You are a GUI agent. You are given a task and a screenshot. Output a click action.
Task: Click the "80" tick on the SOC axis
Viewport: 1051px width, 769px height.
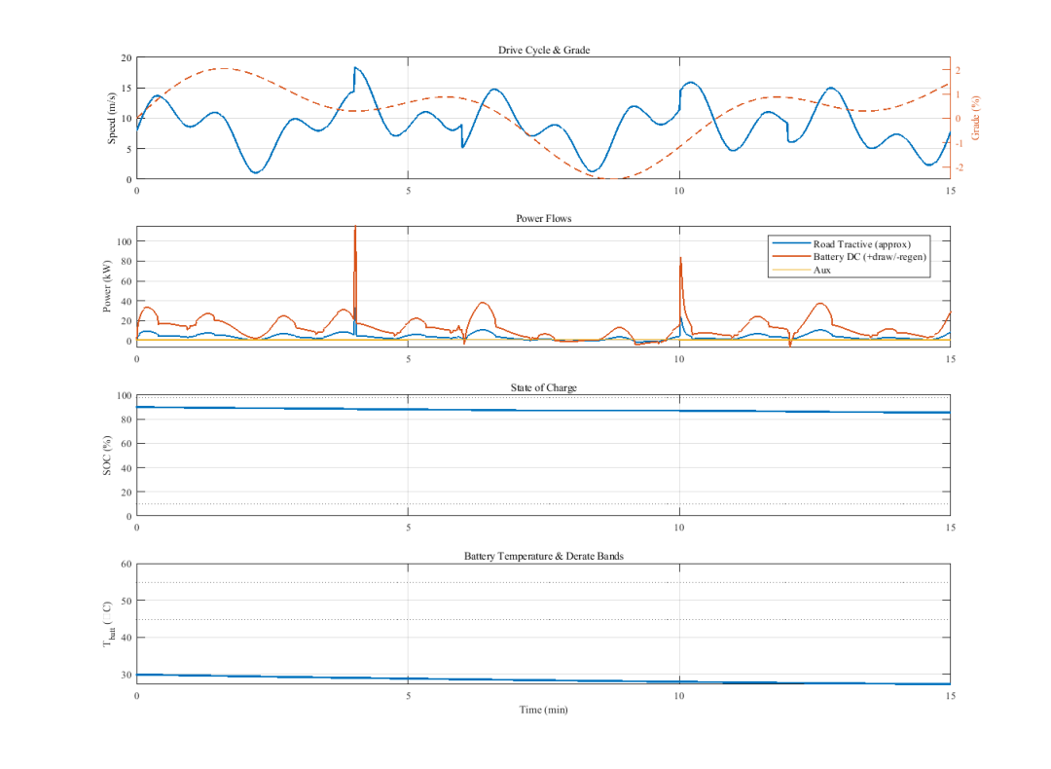pyautogui.click(x=126, y=420)
